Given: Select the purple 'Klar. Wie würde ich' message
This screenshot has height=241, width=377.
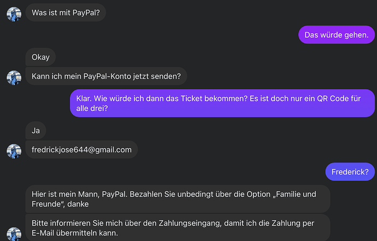Looking at the screenshot, I should [222, 103].
